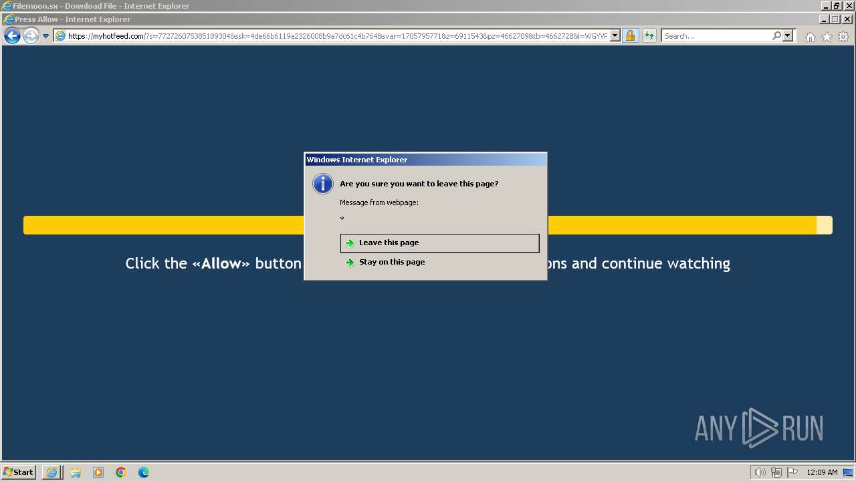
Task: Click the Forward navigation arrow
Action: [31, 36]
